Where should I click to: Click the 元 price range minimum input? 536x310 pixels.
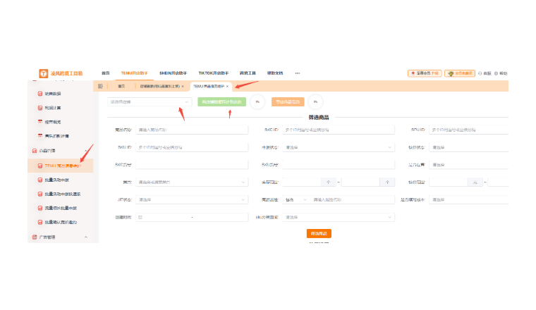448,182
